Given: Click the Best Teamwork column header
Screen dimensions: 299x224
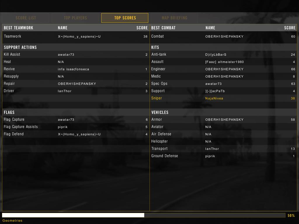Looking at the screenshot, I should (18, 28).
